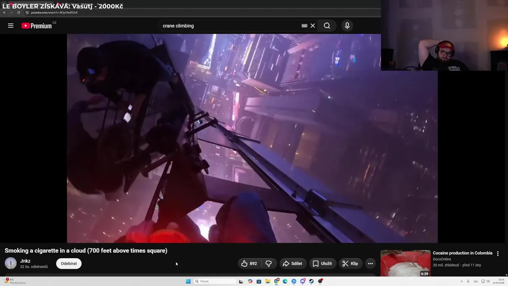Reload the YouTube page
The height and width of the screenshot is (286, 508).
(x=18, y=12)
